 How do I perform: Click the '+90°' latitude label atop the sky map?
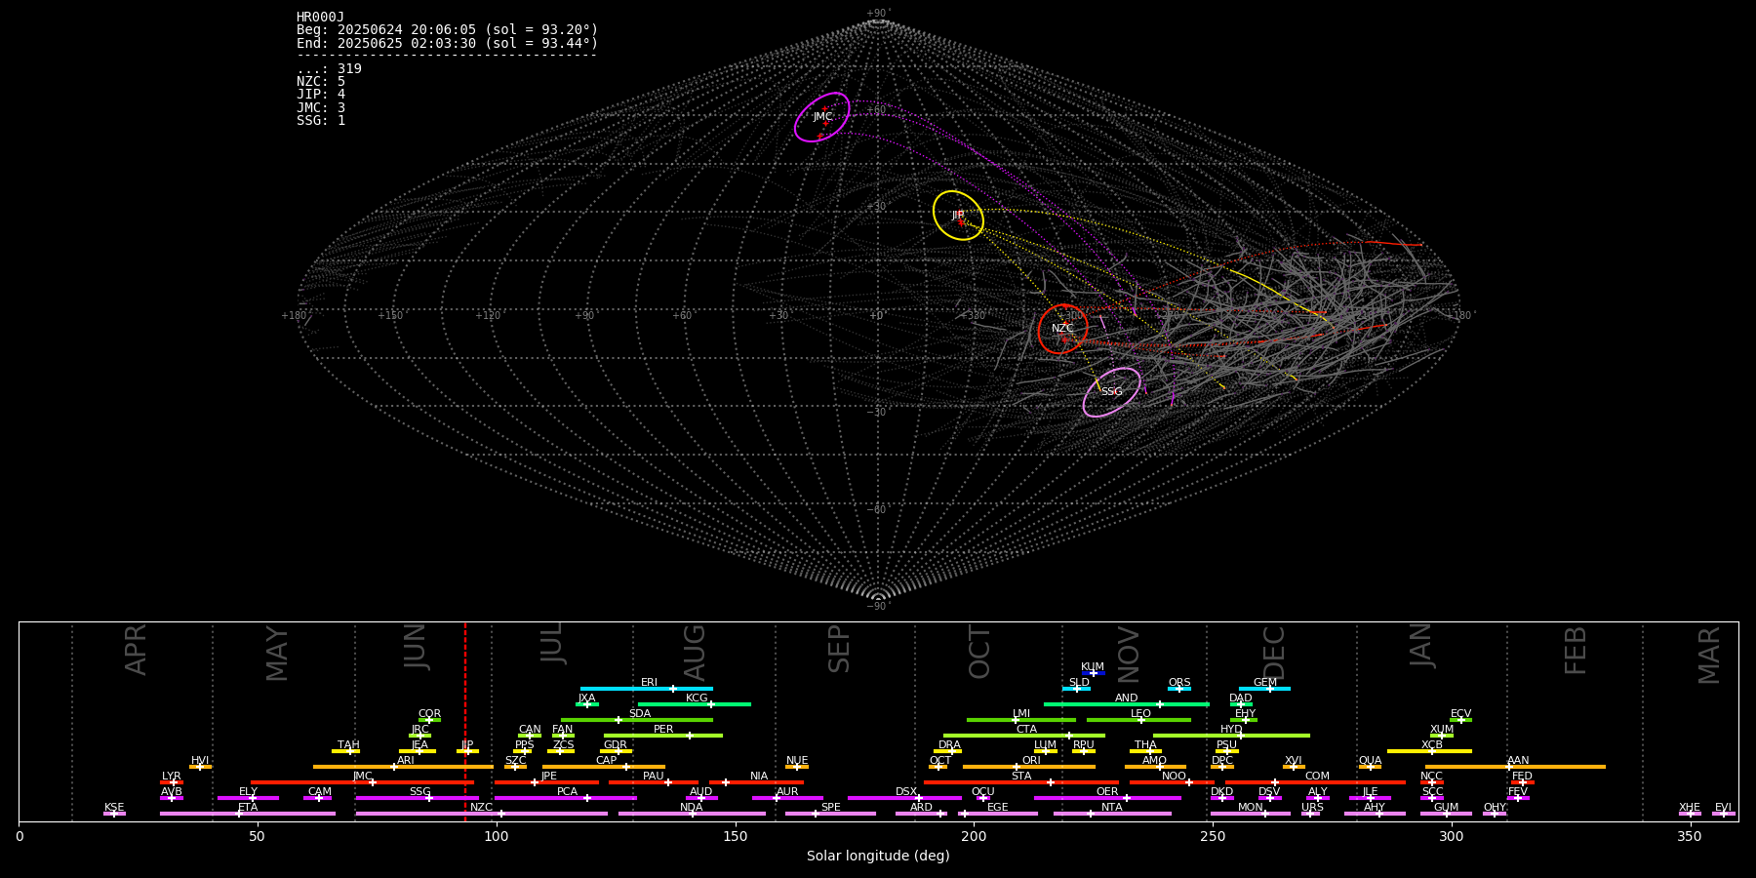[x=878, y=14]
